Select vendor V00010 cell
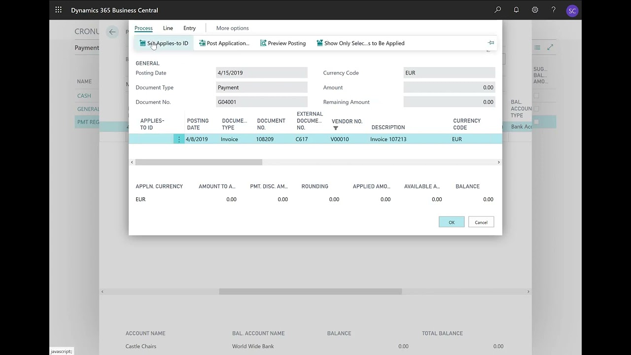Viewport: 631px width, 355px height. coord(340,139)
